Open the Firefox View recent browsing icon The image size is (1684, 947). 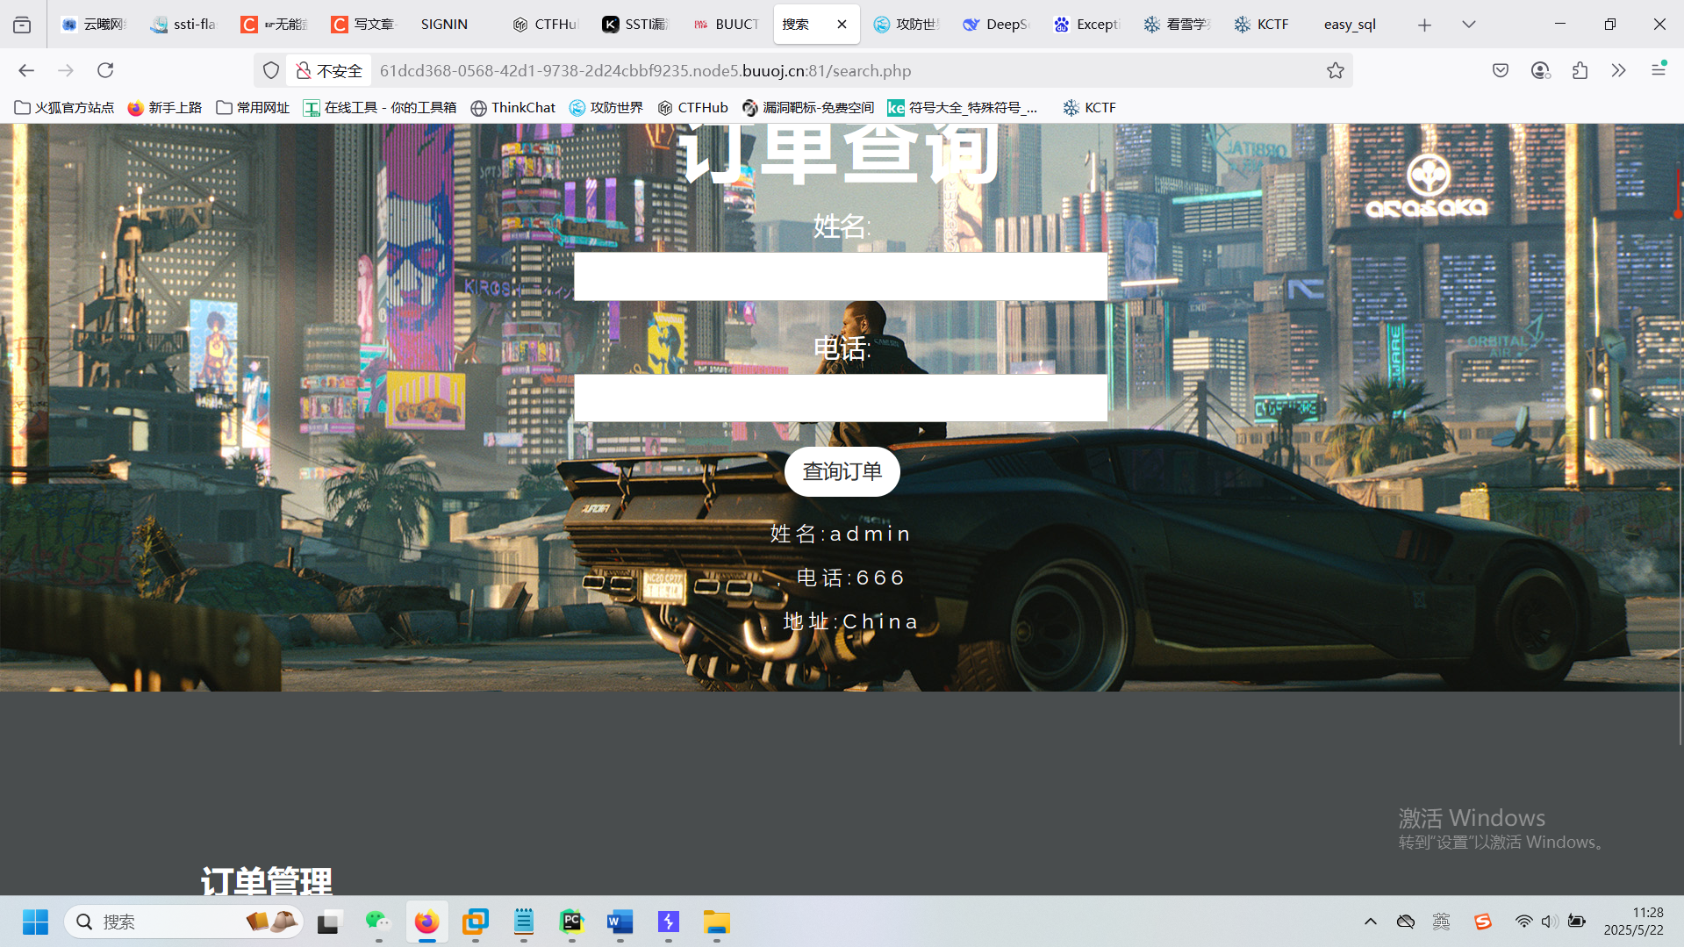[22, 25]
